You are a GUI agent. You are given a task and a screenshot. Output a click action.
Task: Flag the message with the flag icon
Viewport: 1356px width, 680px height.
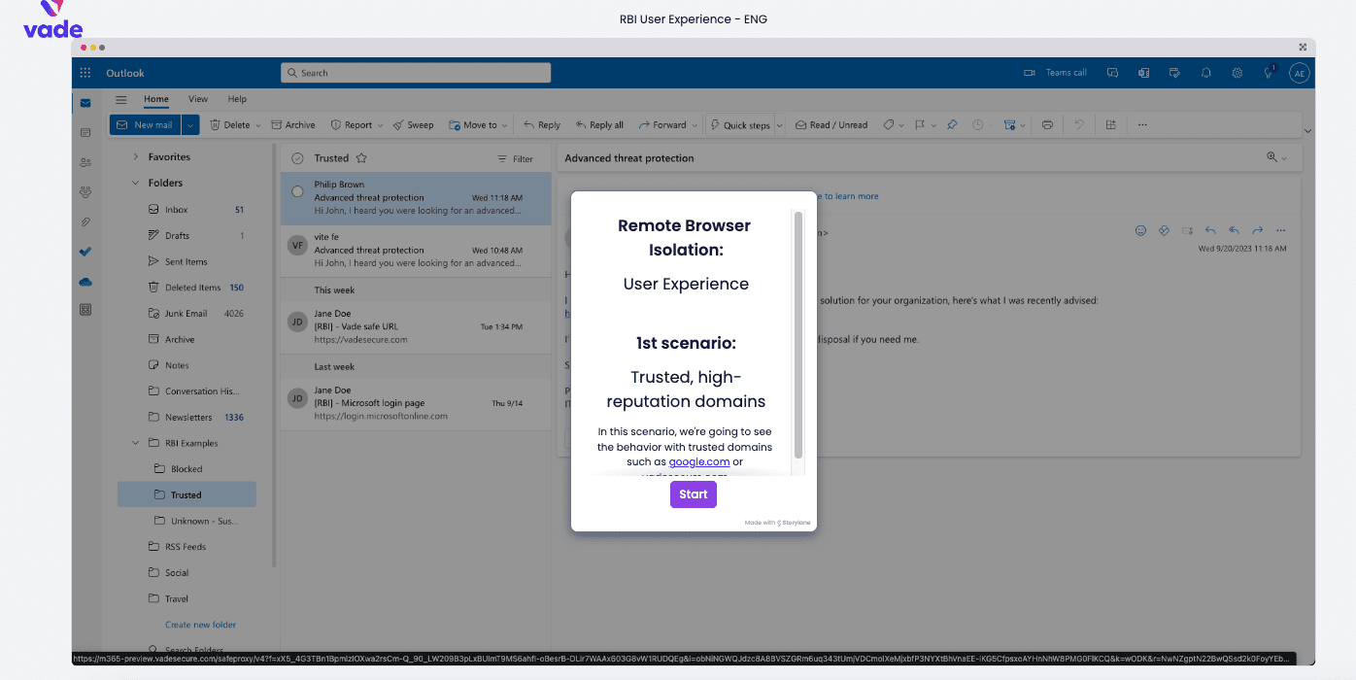[x=921, y=124]
